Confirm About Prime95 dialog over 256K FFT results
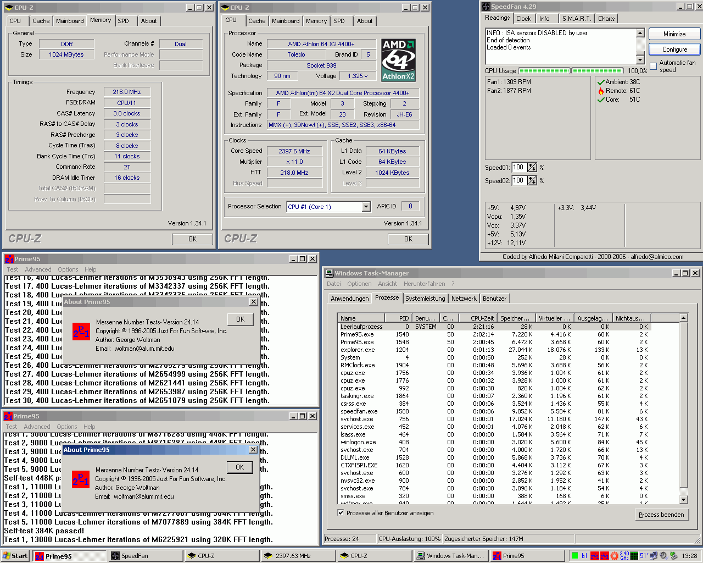 point(240,319)
